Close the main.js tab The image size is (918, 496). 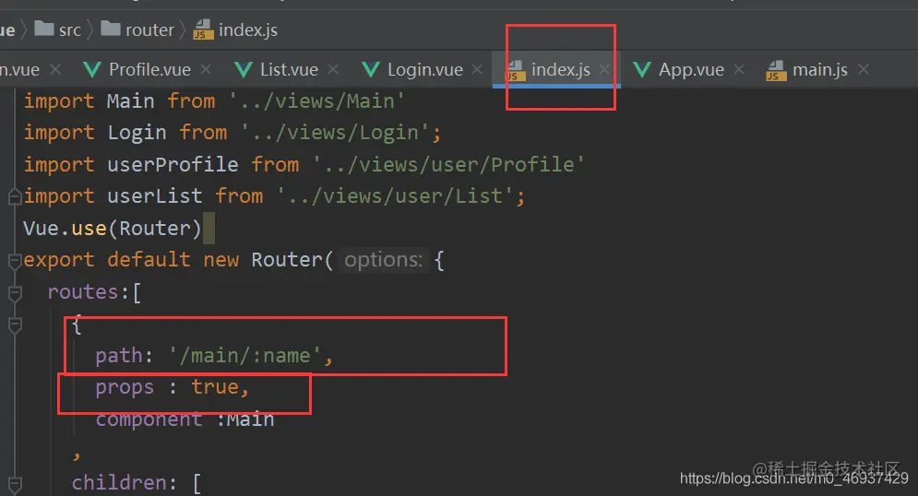point(864,69)
